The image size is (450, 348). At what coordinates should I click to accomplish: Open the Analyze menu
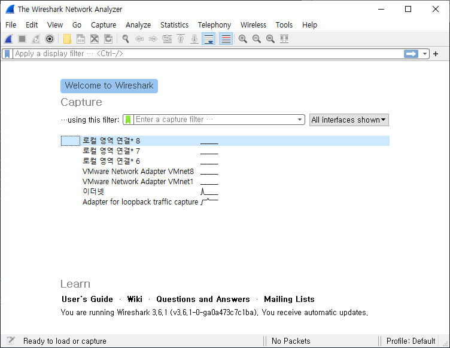click(x=138, y=25)
